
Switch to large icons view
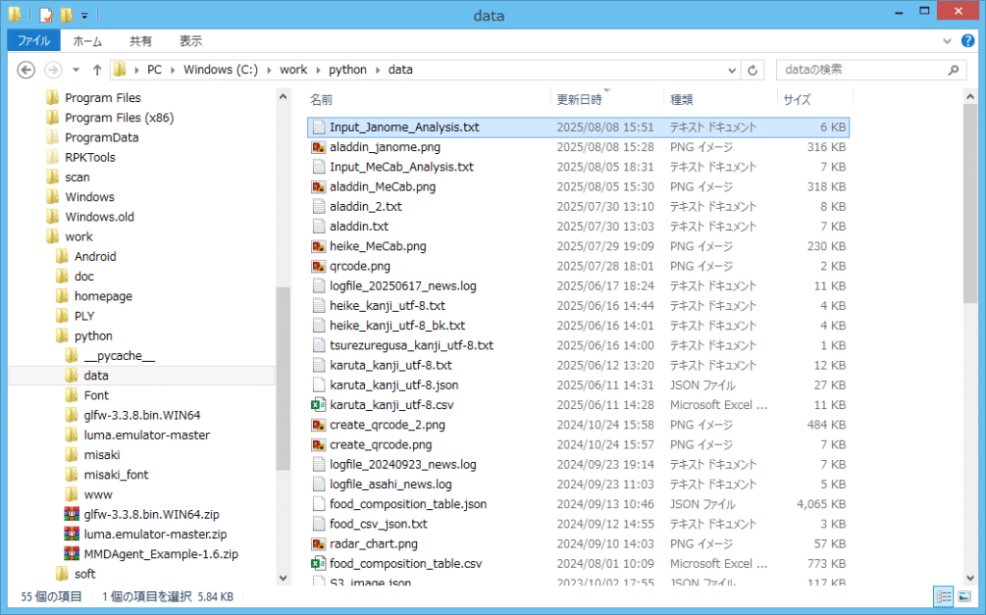pos(964,597)
